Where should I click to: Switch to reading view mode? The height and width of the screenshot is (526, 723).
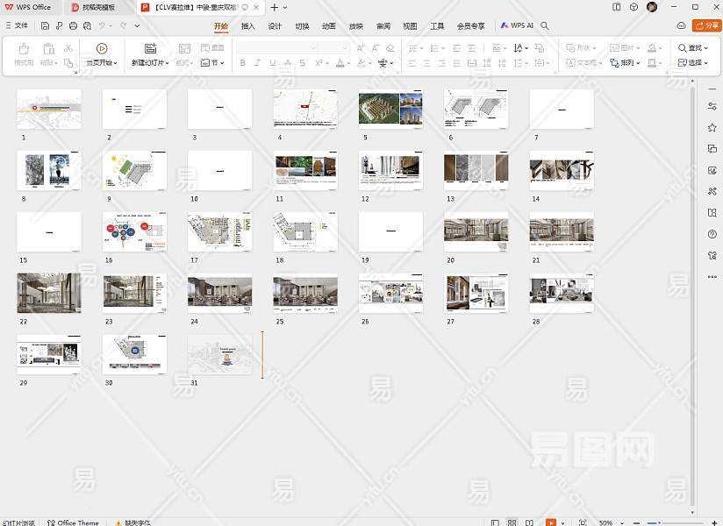click(530, 522)
